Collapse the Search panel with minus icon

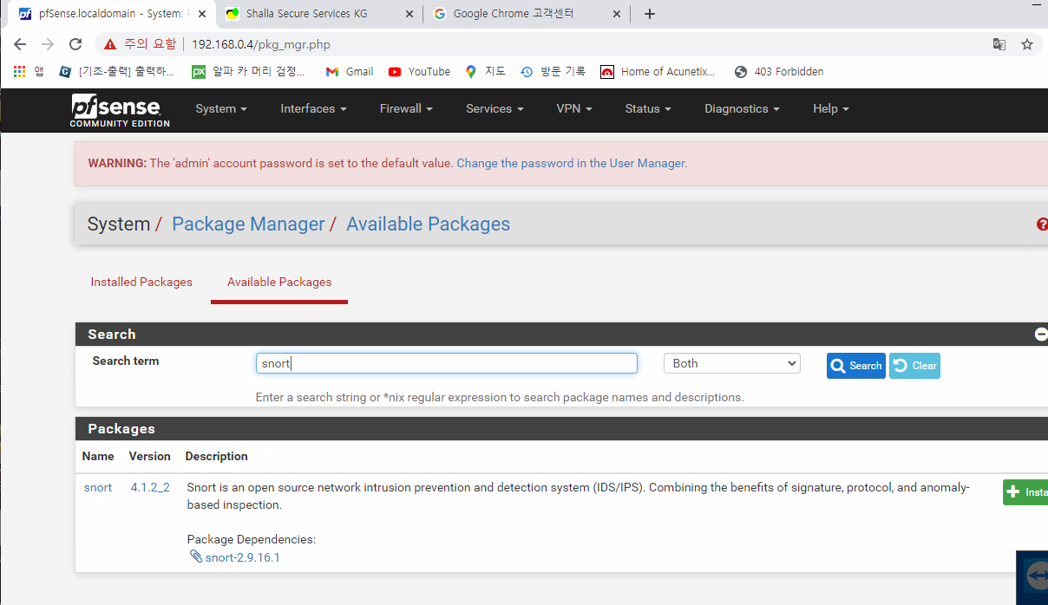click(1041, 335)
